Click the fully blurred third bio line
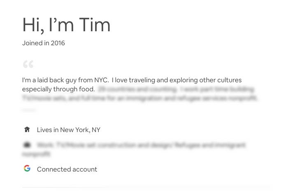Screen dimensions: 288x195 pyautogui.click(x=140, y=98)
